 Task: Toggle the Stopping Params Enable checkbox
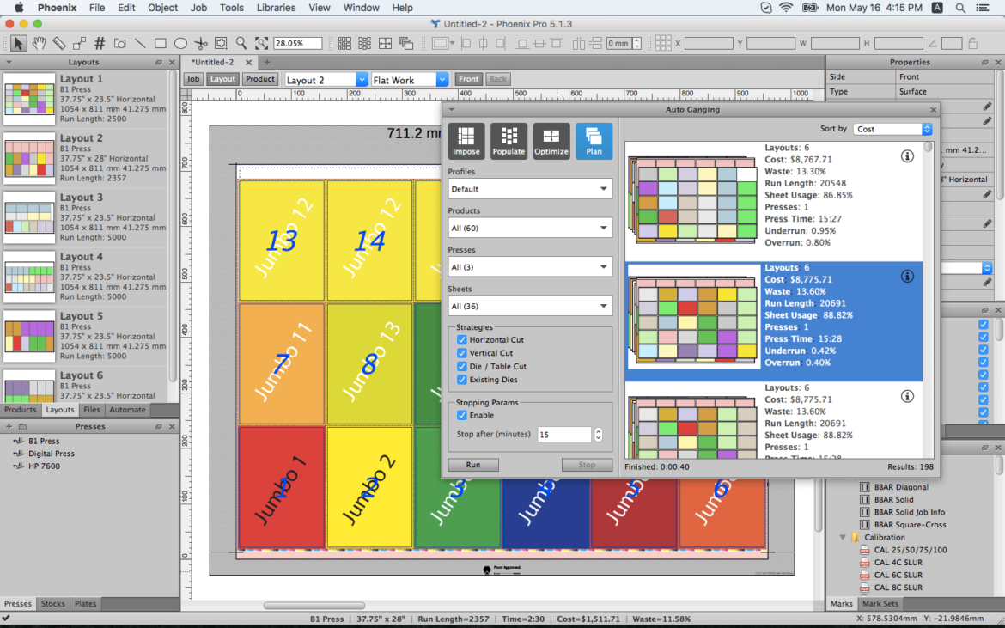461,415
